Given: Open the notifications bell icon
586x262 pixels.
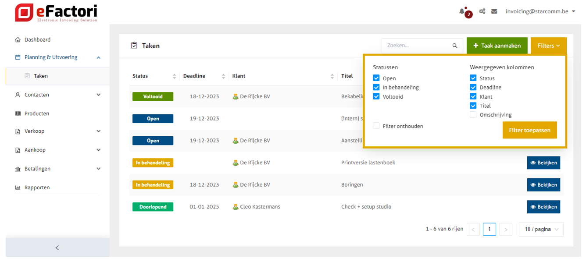Looking at the screenshot, I should 462,11.
